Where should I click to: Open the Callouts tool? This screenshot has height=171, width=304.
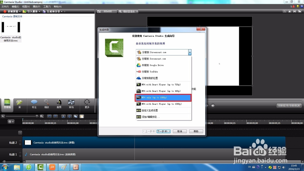coord(34,104)
